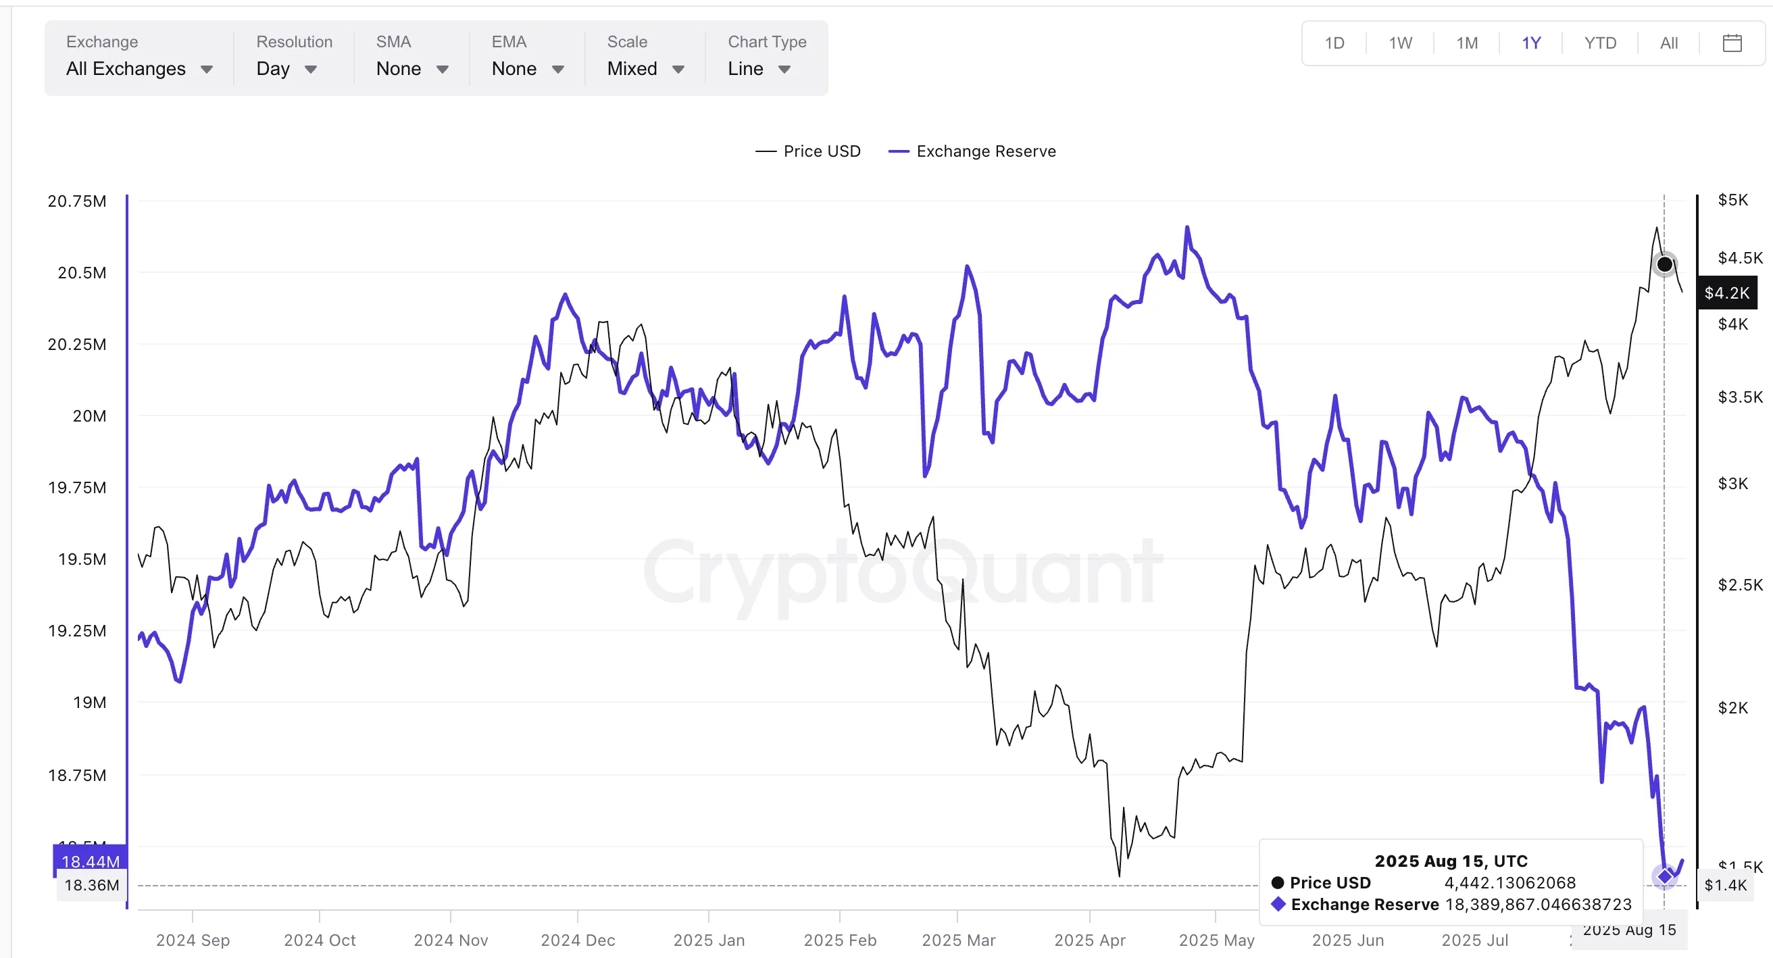Toggle the Exchange Reserve legend series
Viewport: 1773px width, 958px height.
coord(972,151)
